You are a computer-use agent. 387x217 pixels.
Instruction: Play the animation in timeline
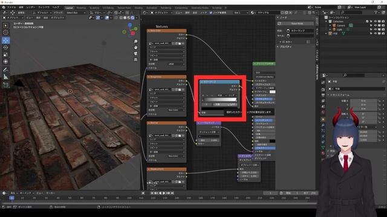click(x=164, y=193)
